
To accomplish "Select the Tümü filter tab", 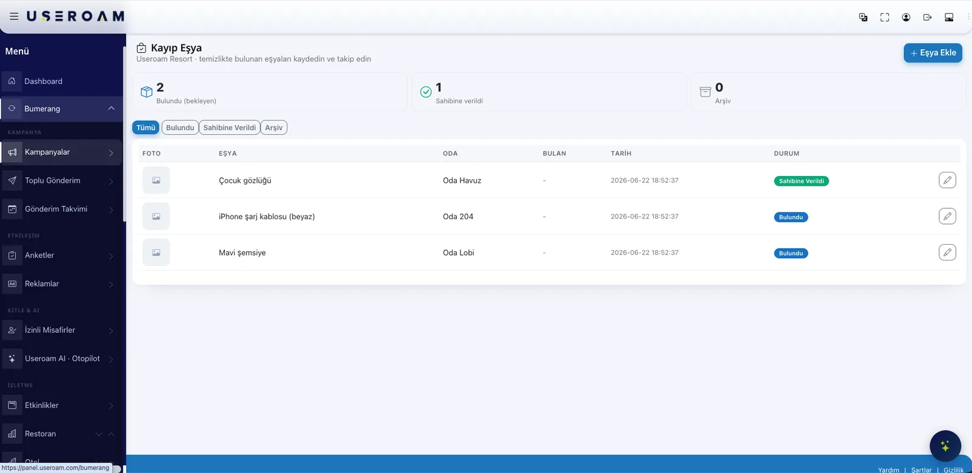I will [146, 128].
